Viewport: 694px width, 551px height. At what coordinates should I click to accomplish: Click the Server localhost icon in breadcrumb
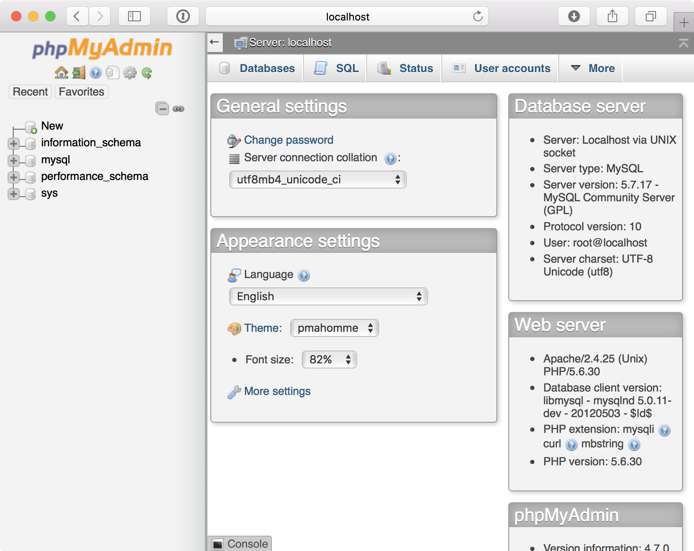tap(241, 43)
